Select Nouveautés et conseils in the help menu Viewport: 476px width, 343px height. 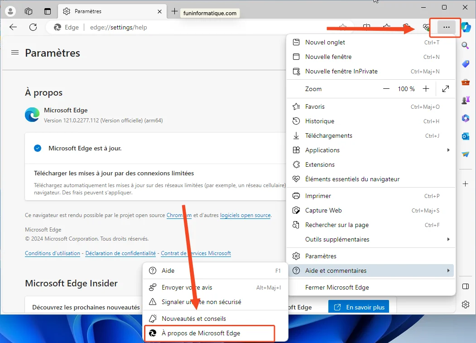point(194,319)
